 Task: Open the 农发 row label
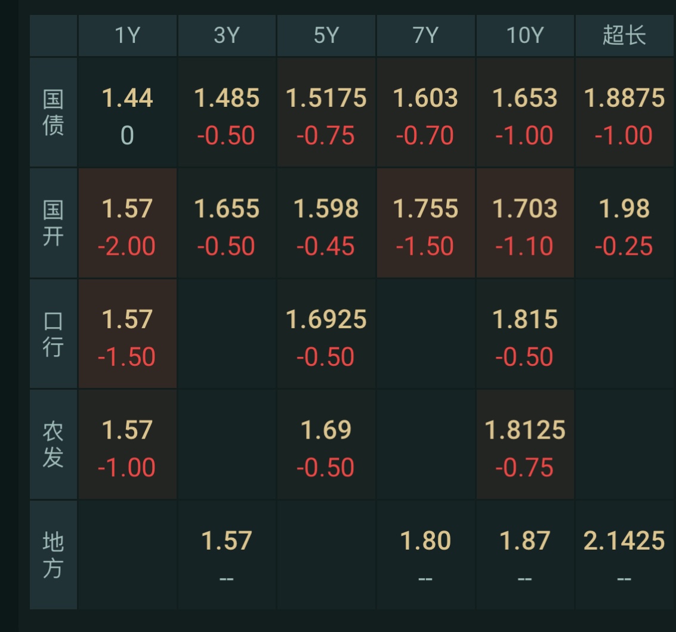pos(53,443)
